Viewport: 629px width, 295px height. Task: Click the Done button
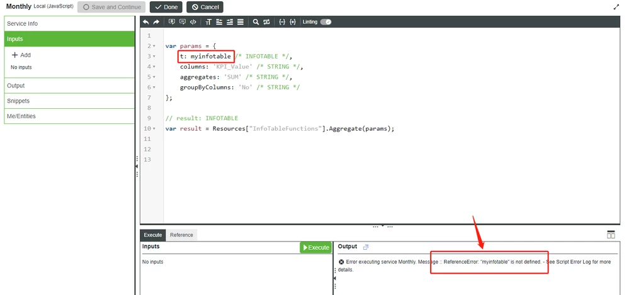click(166, 7)
